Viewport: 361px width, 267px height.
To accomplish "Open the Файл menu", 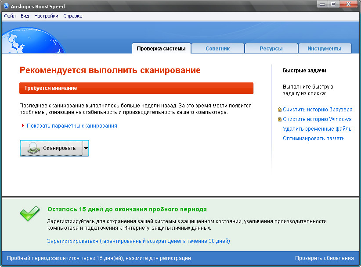I will click(10, 16).
